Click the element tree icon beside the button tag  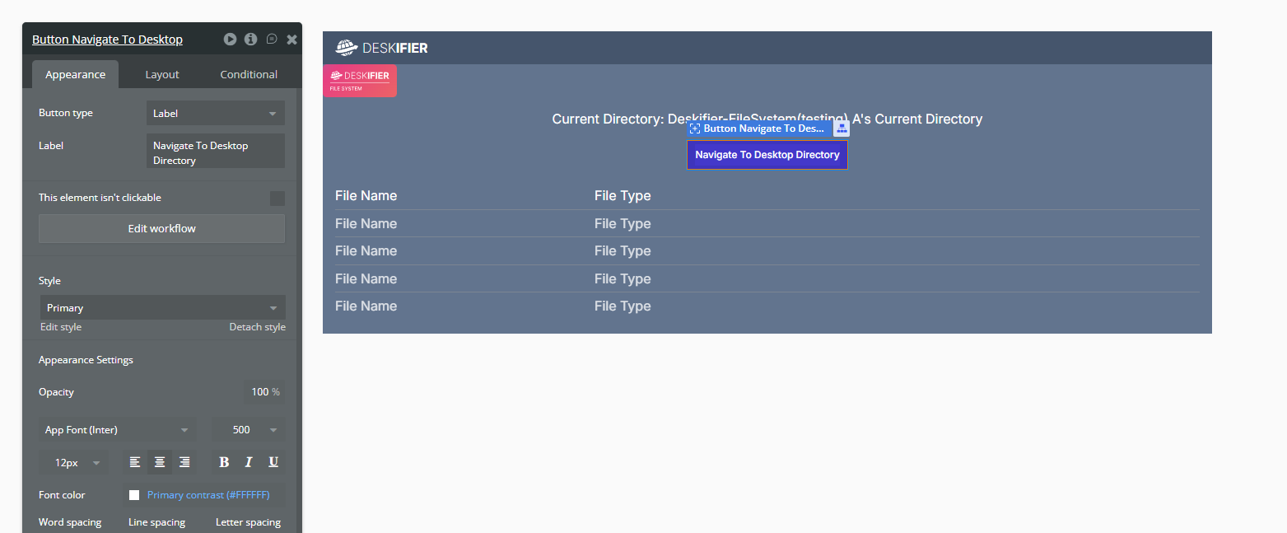[842, 129]
